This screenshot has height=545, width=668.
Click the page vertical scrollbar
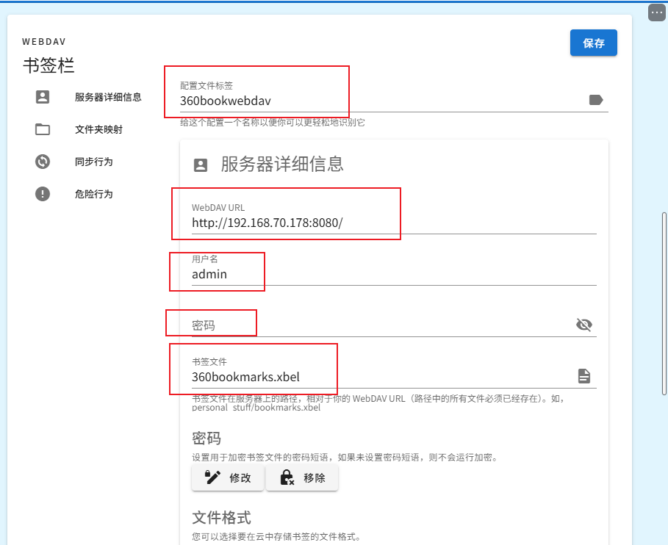click(664, 303)
